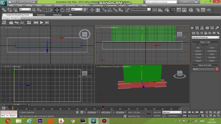This screenshot has width=221, height=124.
Task: Collapse the Name and Color rollout
Action: 205,65
